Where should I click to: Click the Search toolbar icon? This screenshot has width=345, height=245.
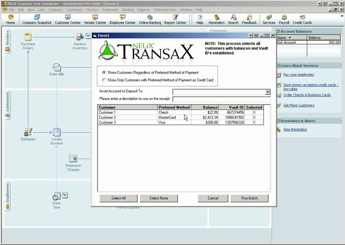[233, 19]
